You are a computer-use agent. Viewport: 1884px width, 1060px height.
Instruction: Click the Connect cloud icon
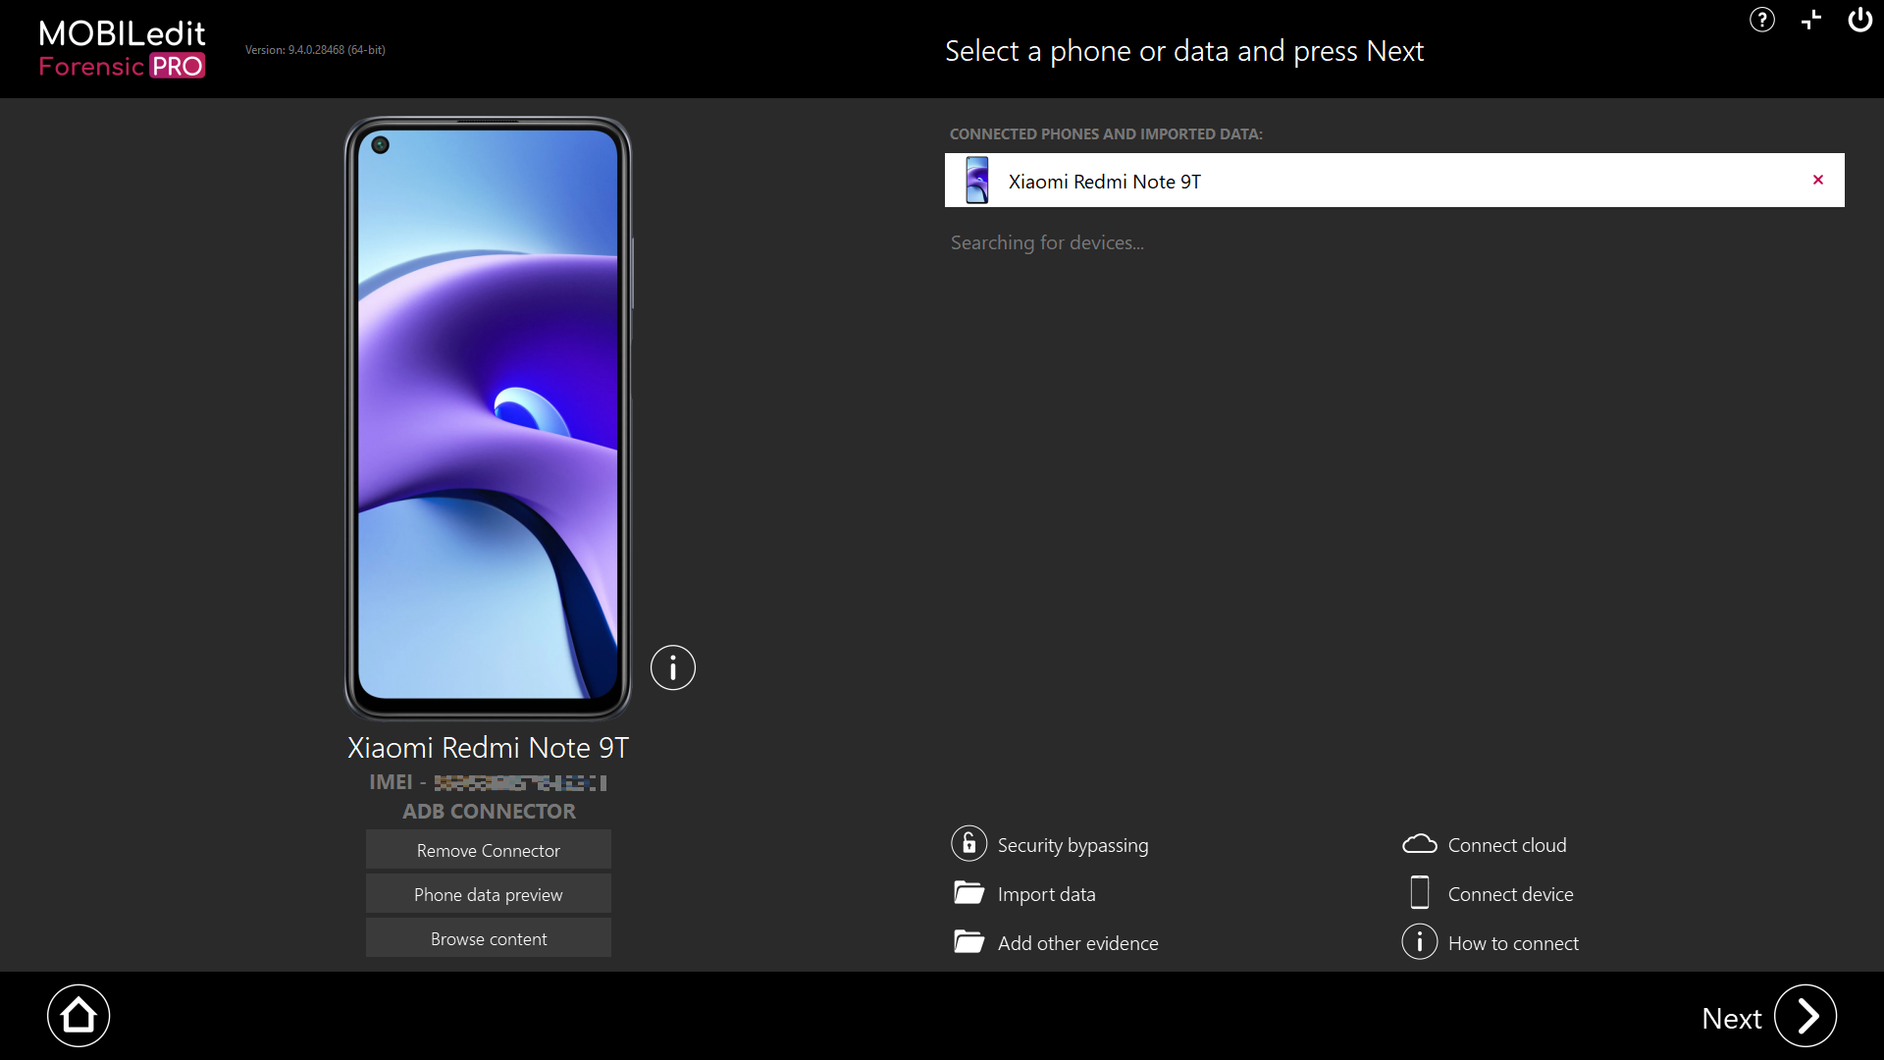(x=1419, y=844)
